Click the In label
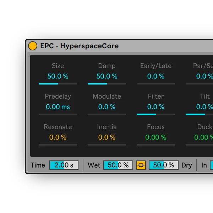 204,165
